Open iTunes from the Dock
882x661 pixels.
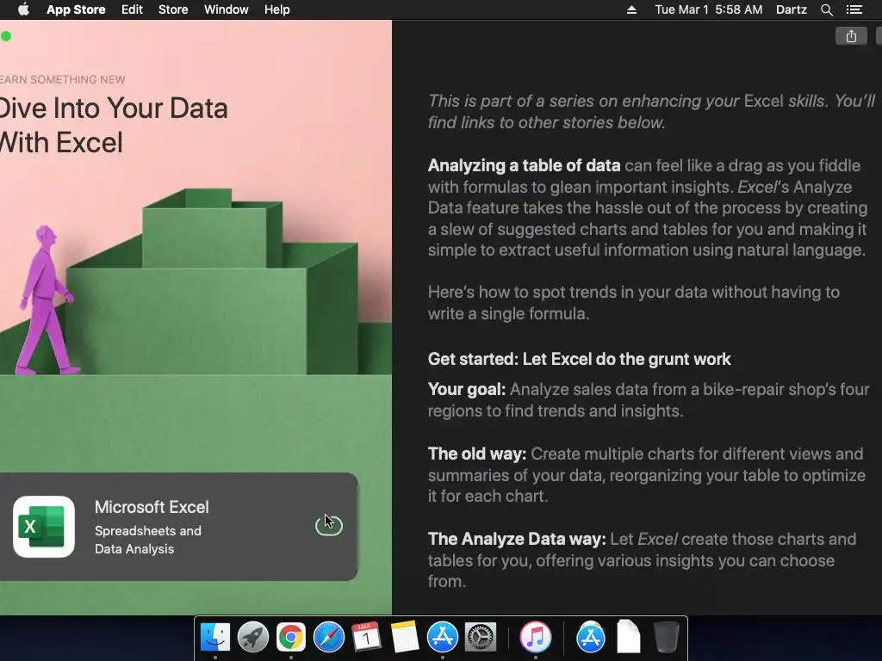(x=536, y=637)
